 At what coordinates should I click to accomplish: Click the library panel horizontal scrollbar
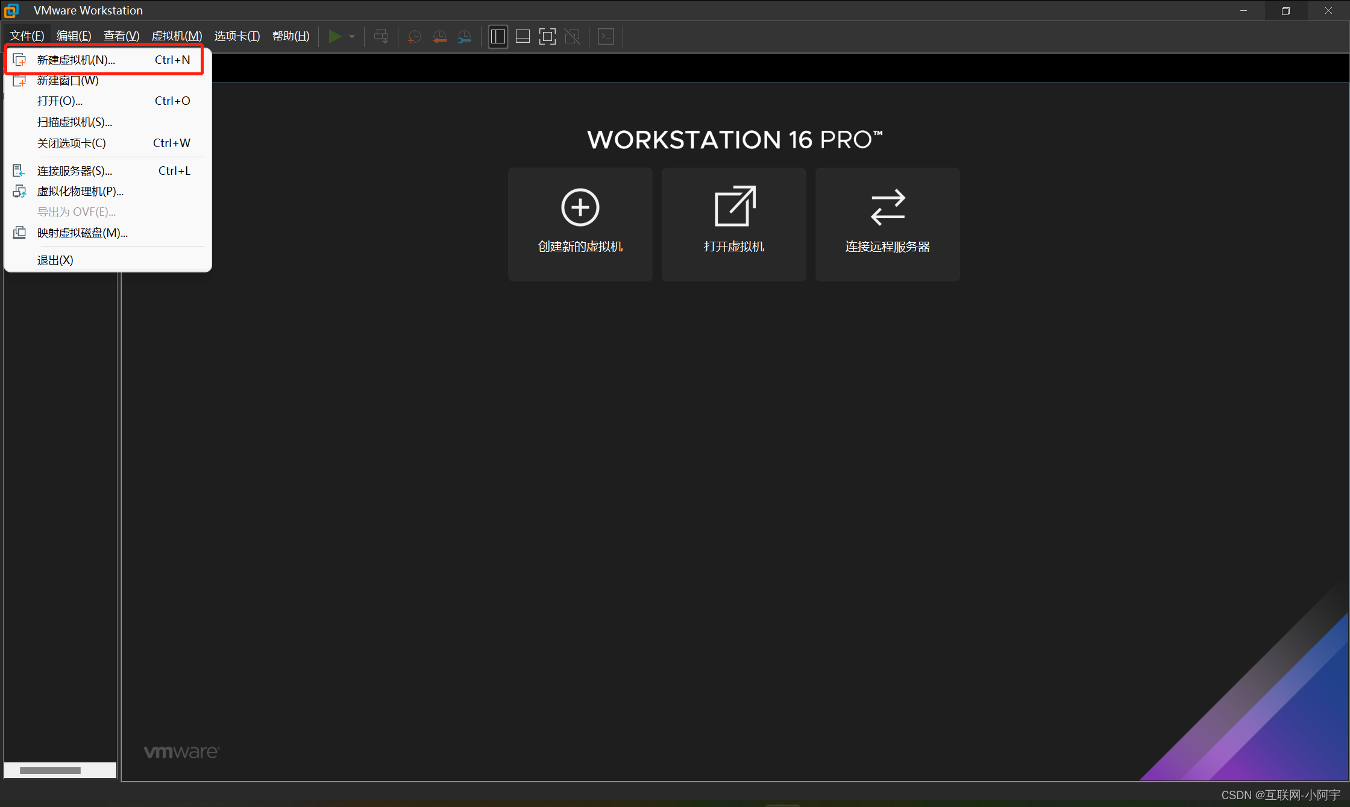click(x=51, y=770)
